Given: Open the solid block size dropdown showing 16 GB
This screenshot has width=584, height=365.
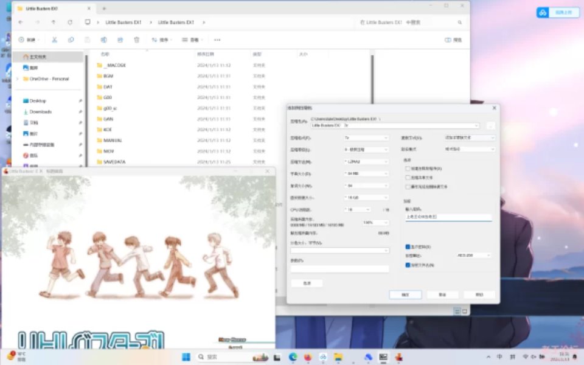Looking at the screenshot, I should [x=366, y=197].
